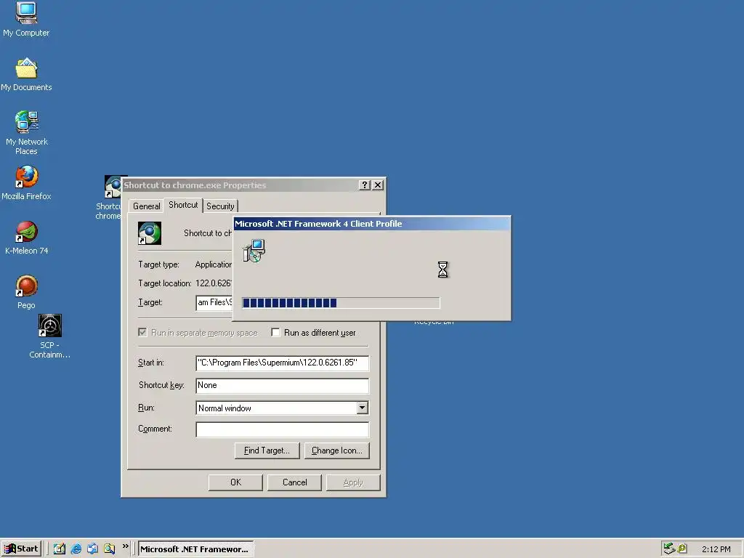Screen dimensions: 744x558
Task: Click the folder search quick launch icon
Action: [110, 549]
